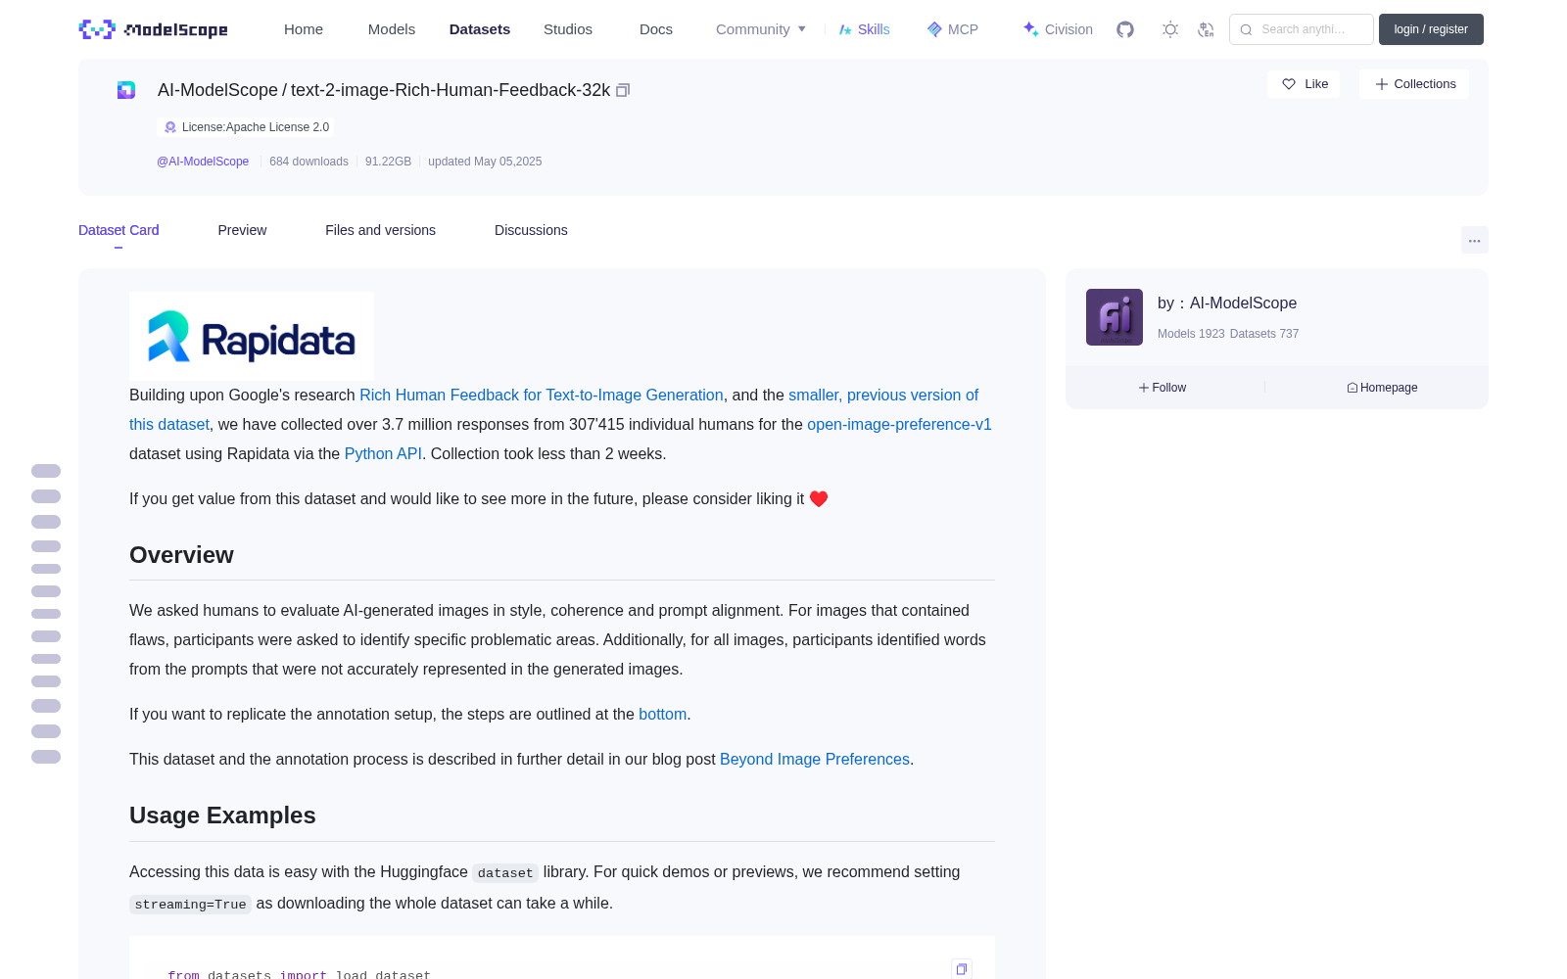1567x979 pixels.
Task: Open the MCP link in the header
Action: click(x=952, y=29)
